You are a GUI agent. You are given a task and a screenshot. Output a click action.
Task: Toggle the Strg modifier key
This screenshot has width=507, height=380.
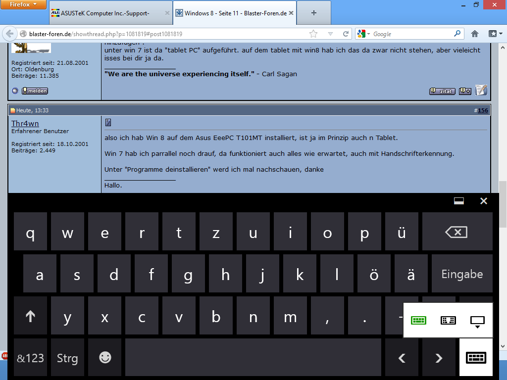(x=67, y=358)
